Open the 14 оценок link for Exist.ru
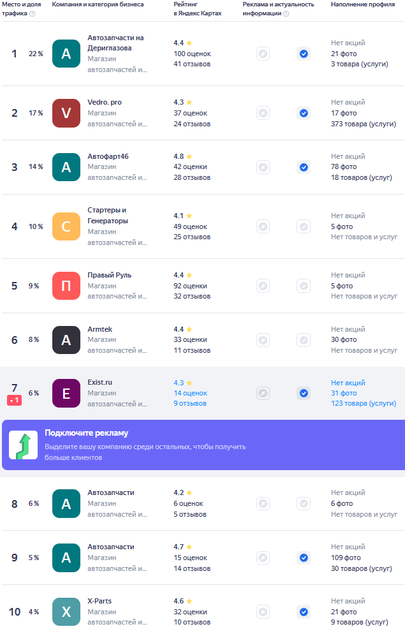 point(191,393)
